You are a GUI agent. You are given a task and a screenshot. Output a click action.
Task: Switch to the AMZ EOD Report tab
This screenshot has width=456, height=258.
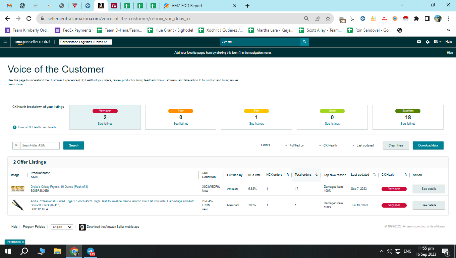point(201,6)
